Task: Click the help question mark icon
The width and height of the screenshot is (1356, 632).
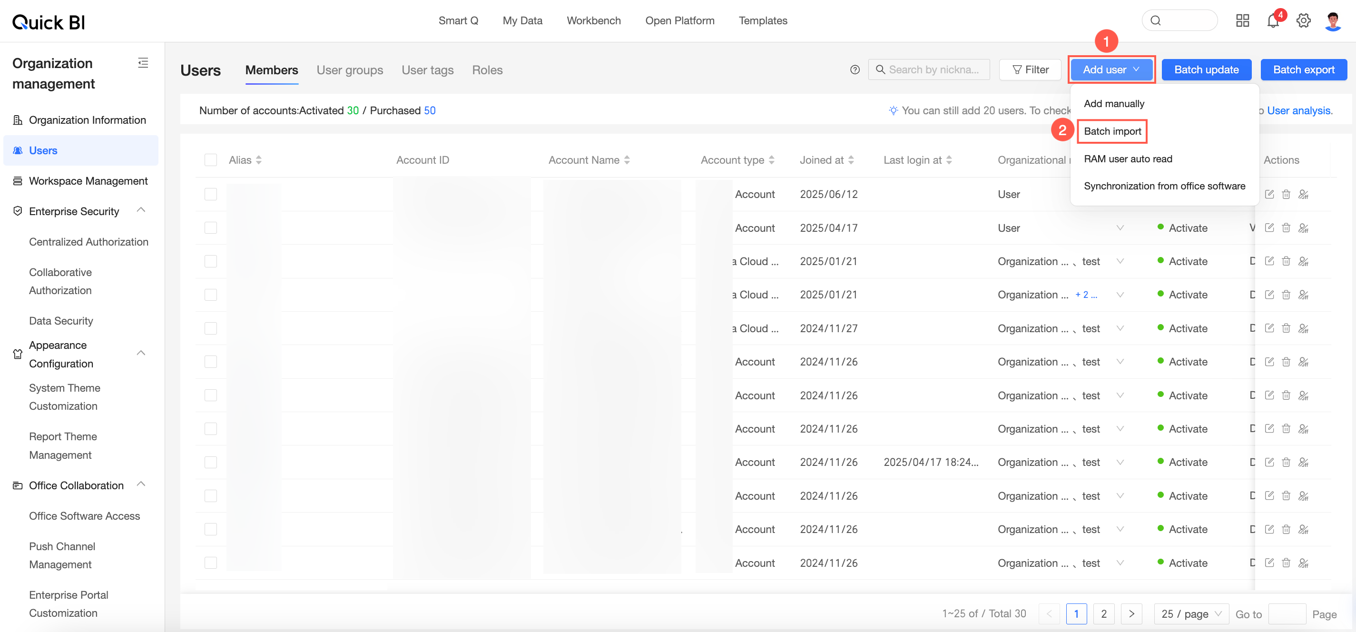Action: pos(855,69)
